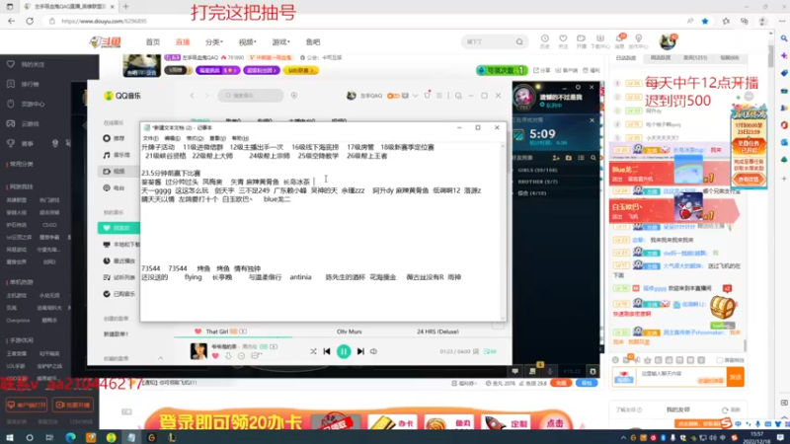Download the currently playing song
Screen dimensions: 790x444
point(228,356)
